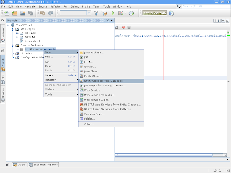Image resolution: width=231 pixels, height=173 pixels.
Task: Click the Clean and Build icon
Action: pyautogui.click(x=104, y=13)
